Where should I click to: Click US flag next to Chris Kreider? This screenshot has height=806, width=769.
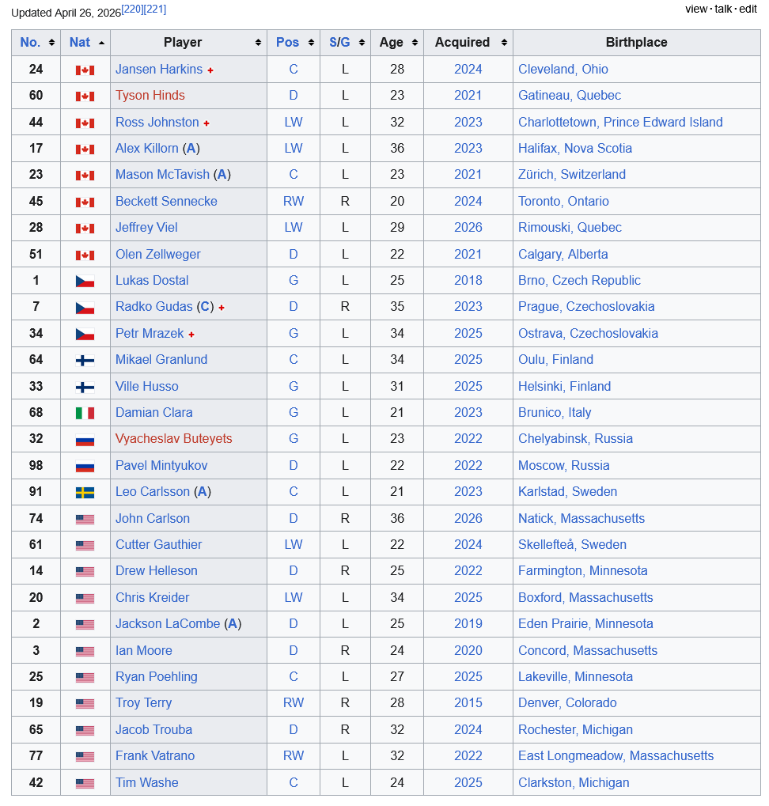pos(85,598)
